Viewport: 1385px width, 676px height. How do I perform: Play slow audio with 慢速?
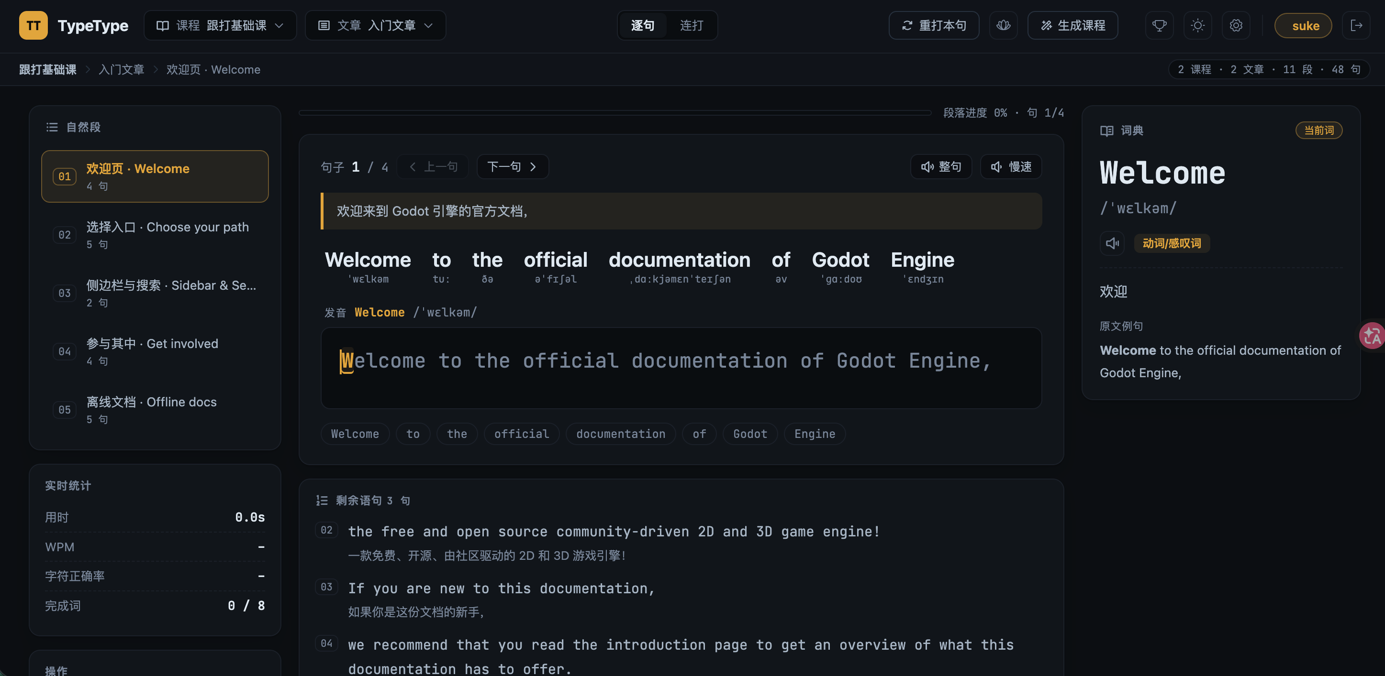tap(1011, 166)
